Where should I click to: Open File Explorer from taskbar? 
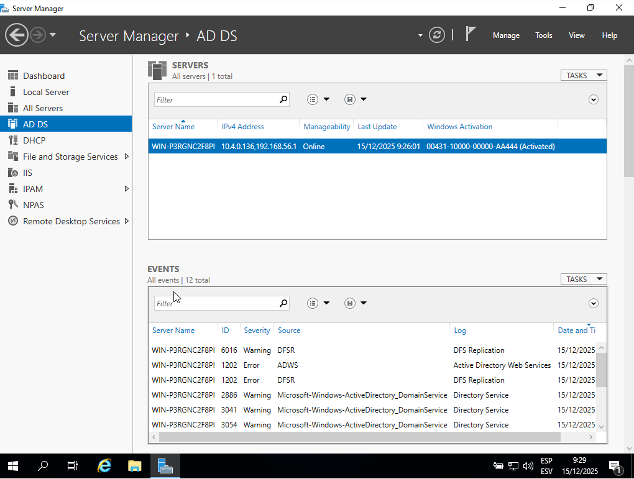pyautogui.click(x=135, y=466)
